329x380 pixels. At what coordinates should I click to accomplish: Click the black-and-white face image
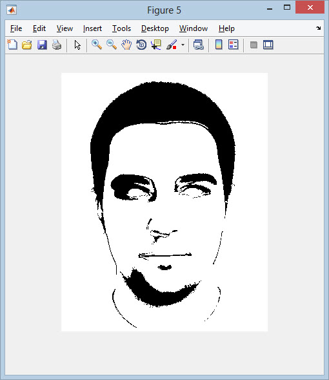[x=164, y=202]
